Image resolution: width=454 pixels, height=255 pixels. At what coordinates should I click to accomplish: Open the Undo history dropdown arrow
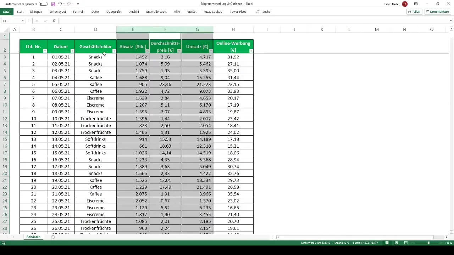click(x=64, y=4)
